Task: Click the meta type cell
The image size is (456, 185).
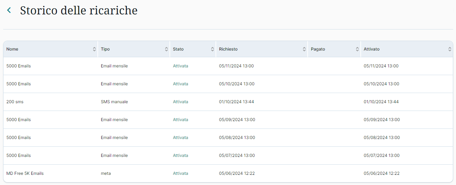Action: point(106,173)
